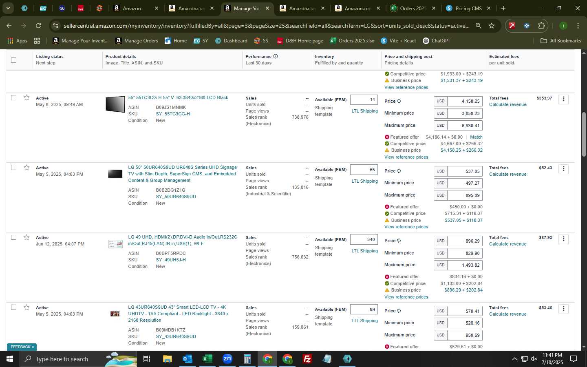This screenshot has width=587, height=367.
Task: Open the apps grid icon in bookmarks bar
Action: pyautogui.click(x=37, y=41)
